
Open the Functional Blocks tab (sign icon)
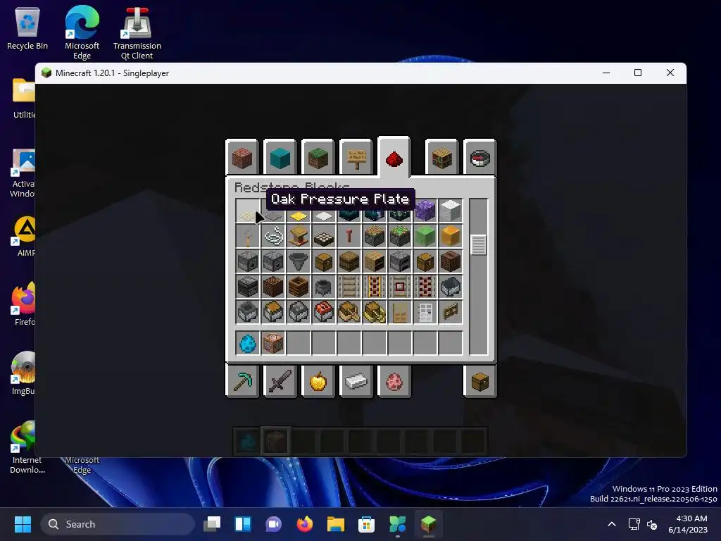pos(356,158)
